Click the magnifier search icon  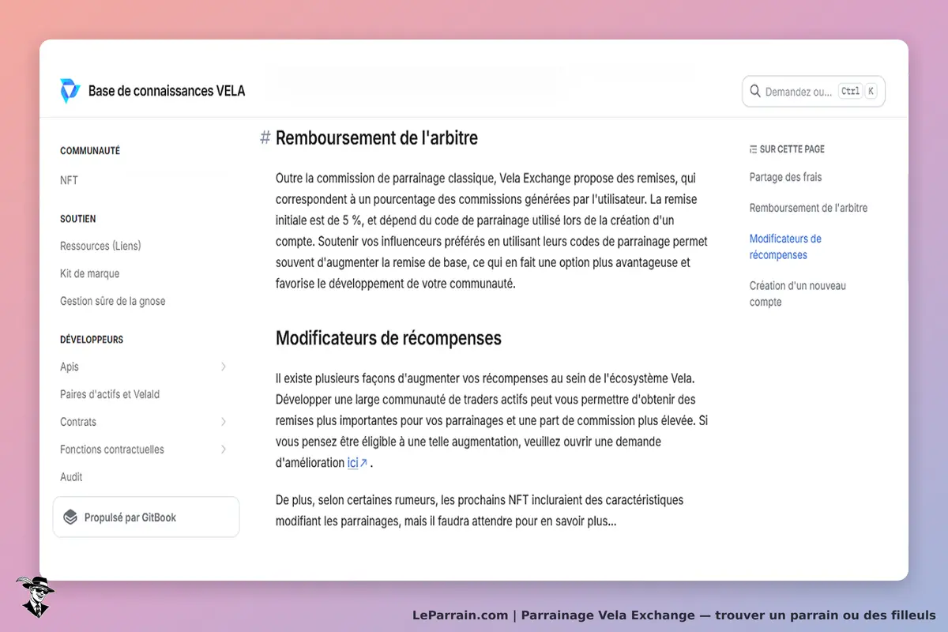point(755,92)
